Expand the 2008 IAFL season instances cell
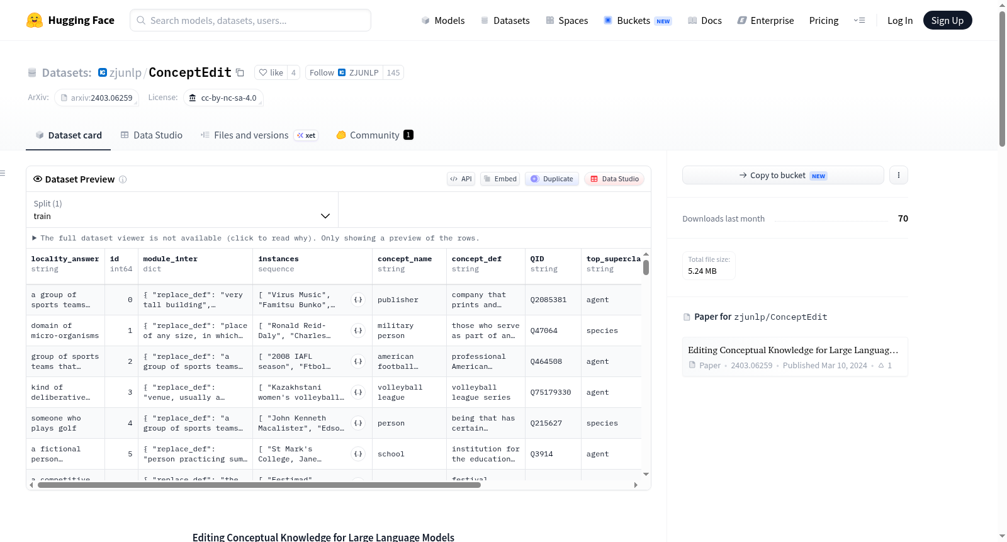This screenshot has width=1007, height=542. 358,361
